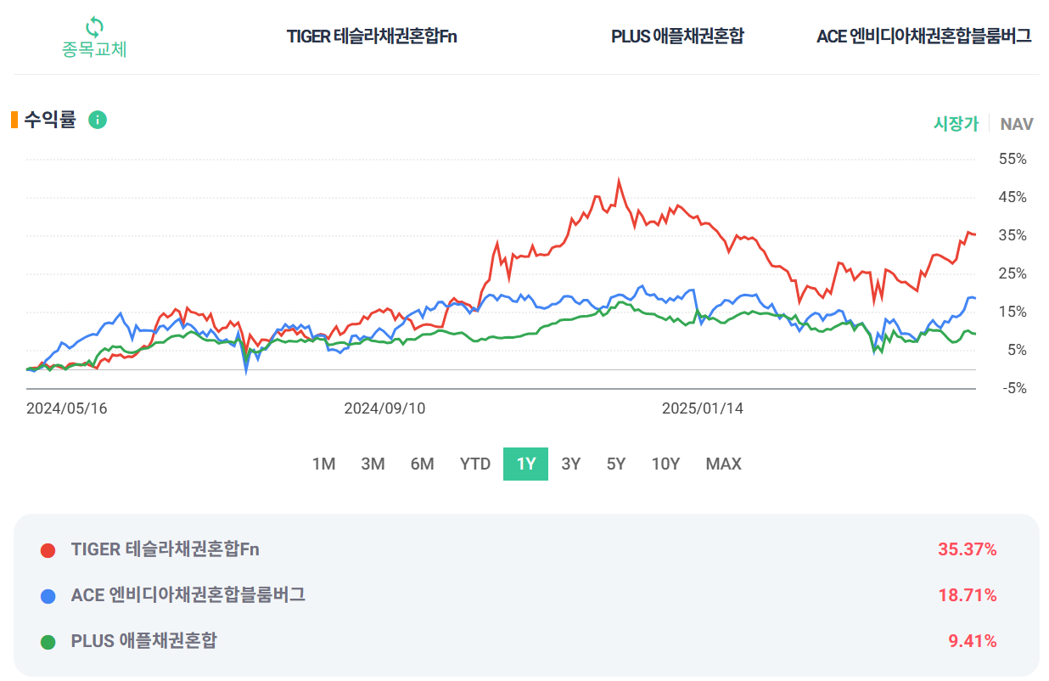Image resolution: width=1049 pixels, height=681 pixels.
Task: Switch to the 3M period tab
Action: tap(373, 464)
